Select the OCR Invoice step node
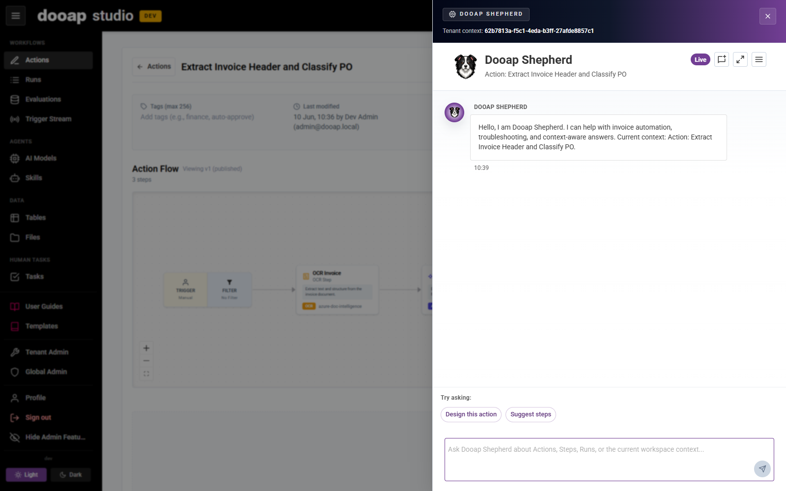786x491 pixels. [337, 290]
